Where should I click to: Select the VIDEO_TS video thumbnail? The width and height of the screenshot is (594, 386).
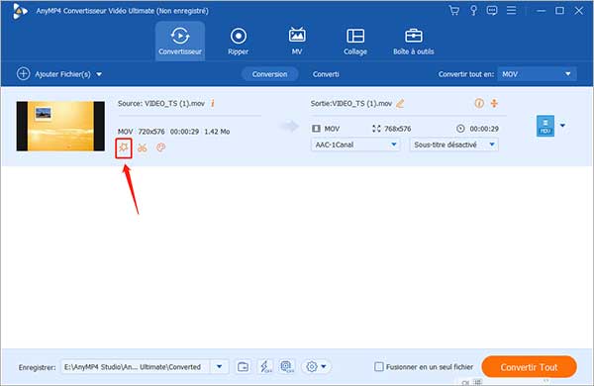click(x=60, y=126)
